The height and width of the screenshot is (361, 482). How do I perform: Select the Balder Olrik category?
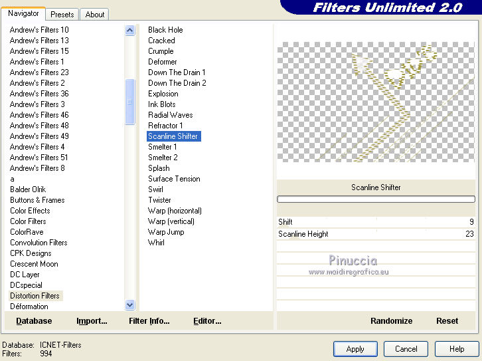tap(28, 189)
